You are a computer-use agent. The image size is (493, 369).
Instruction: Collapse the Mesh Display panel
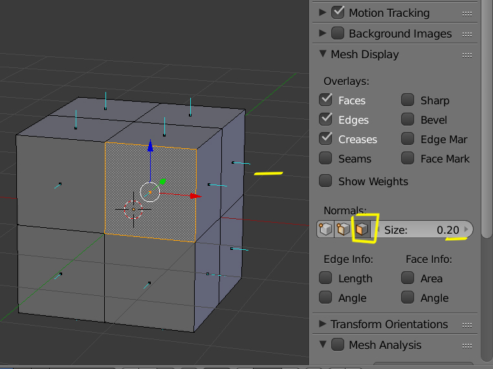click(x=323, y=54)
